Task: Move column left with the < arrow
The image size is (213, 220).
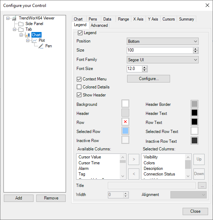Action: (x=133, y=174)
